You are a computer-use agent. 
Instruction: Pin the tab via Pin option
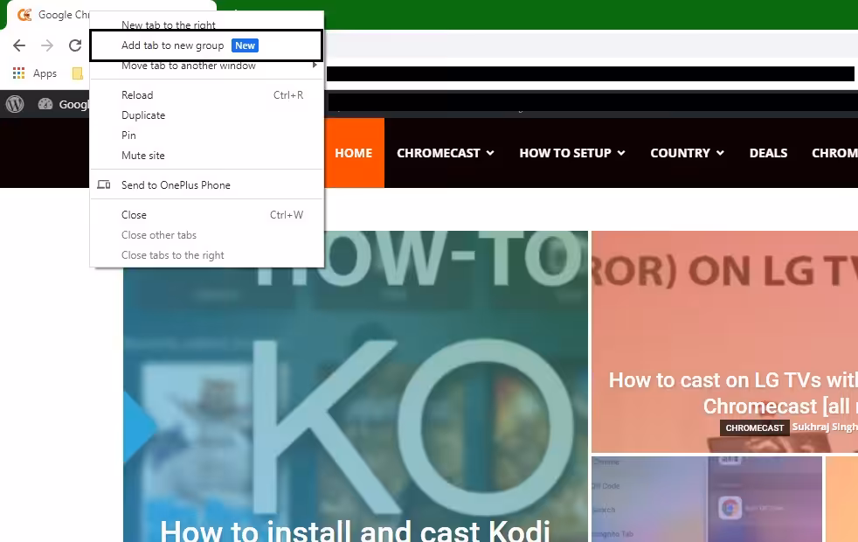click(207, 135)
